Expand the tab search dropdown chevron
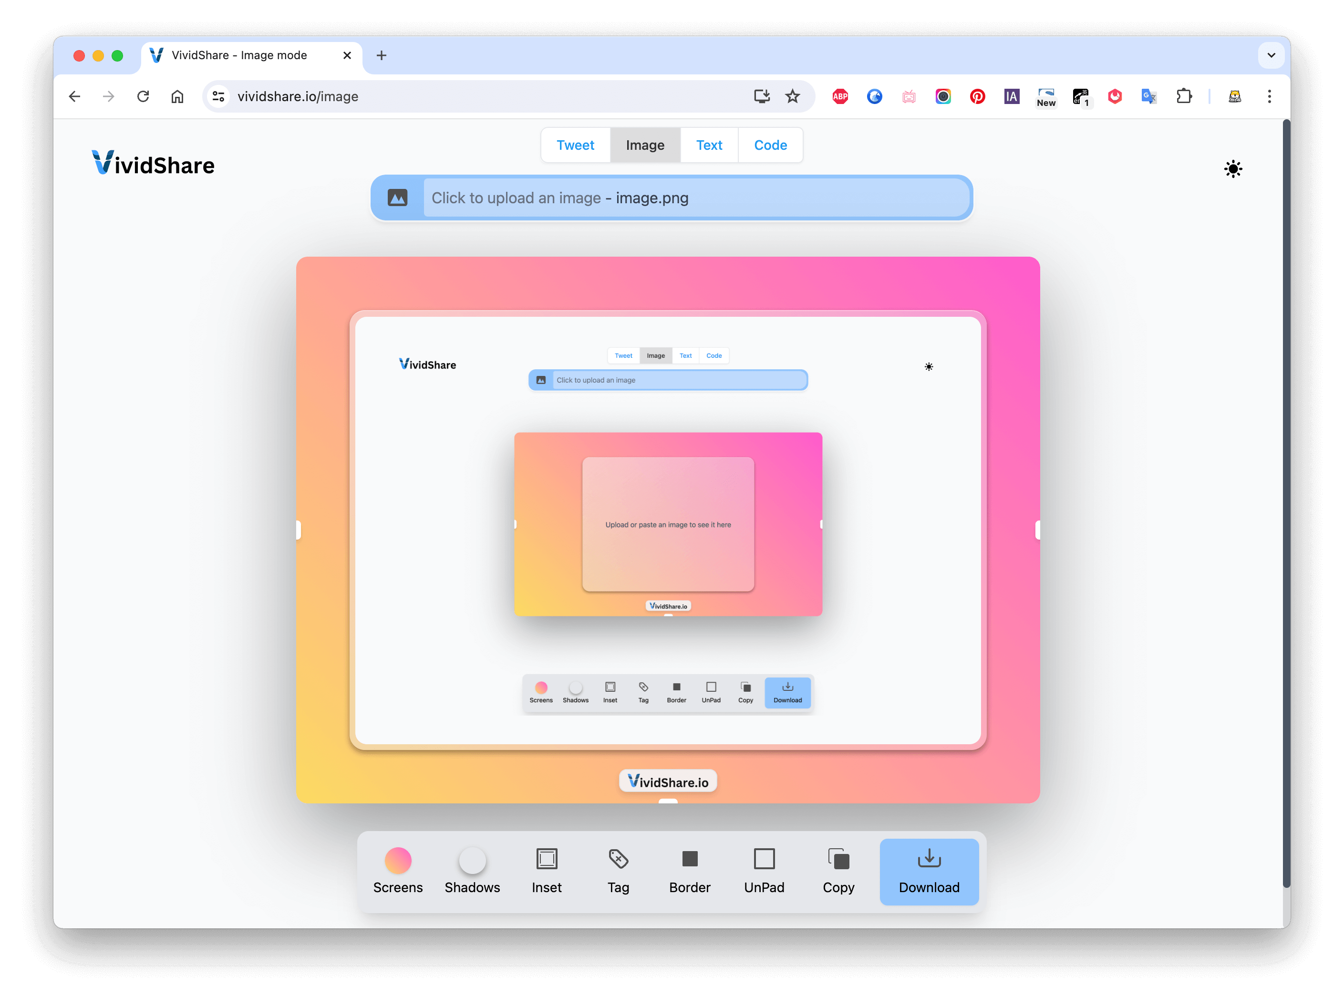The image size is (1344, 999). tap(1272, 55)
